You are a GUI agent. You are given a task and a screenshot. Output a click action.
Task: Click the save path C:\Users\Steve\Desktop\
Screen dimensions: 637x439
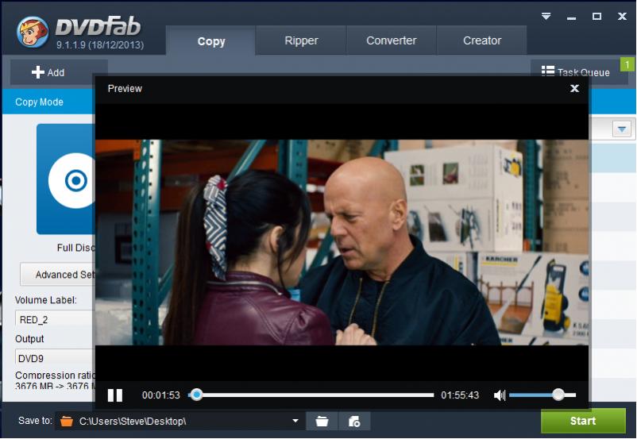point(133,421)
